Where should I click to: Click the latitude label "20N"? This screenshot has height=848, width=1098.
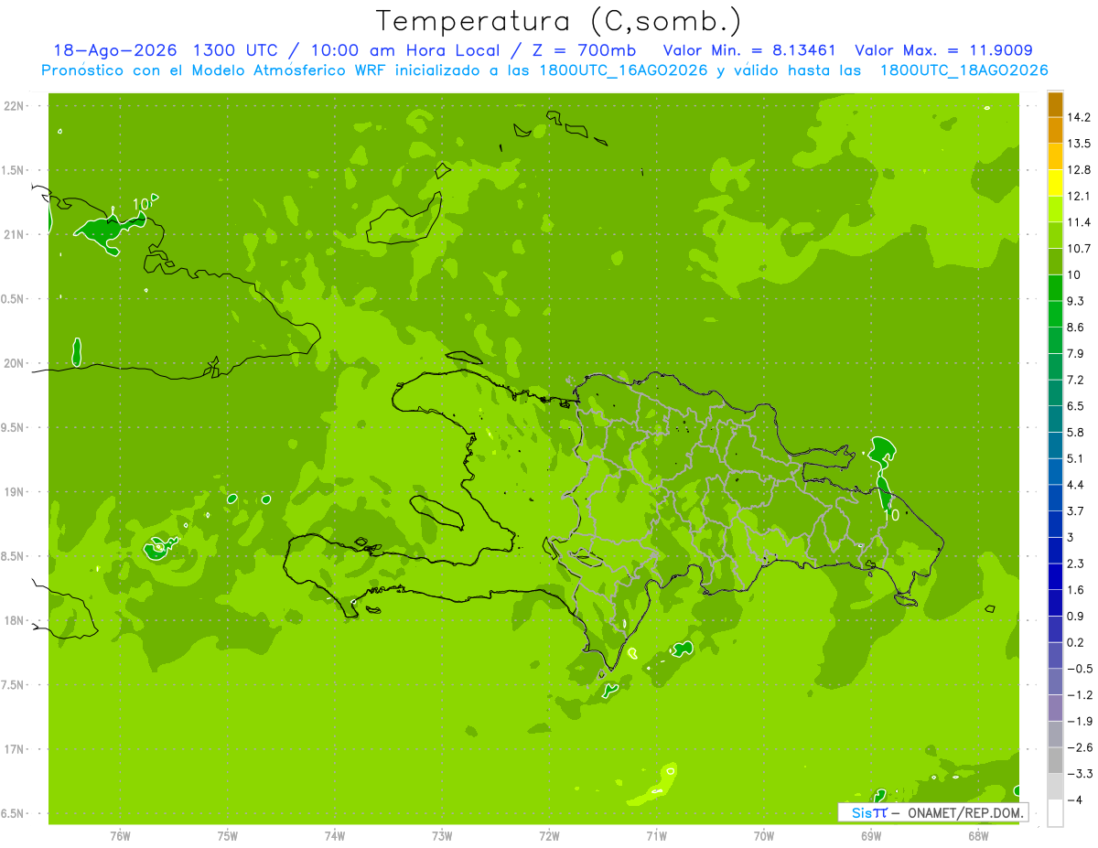pos(16,363)
